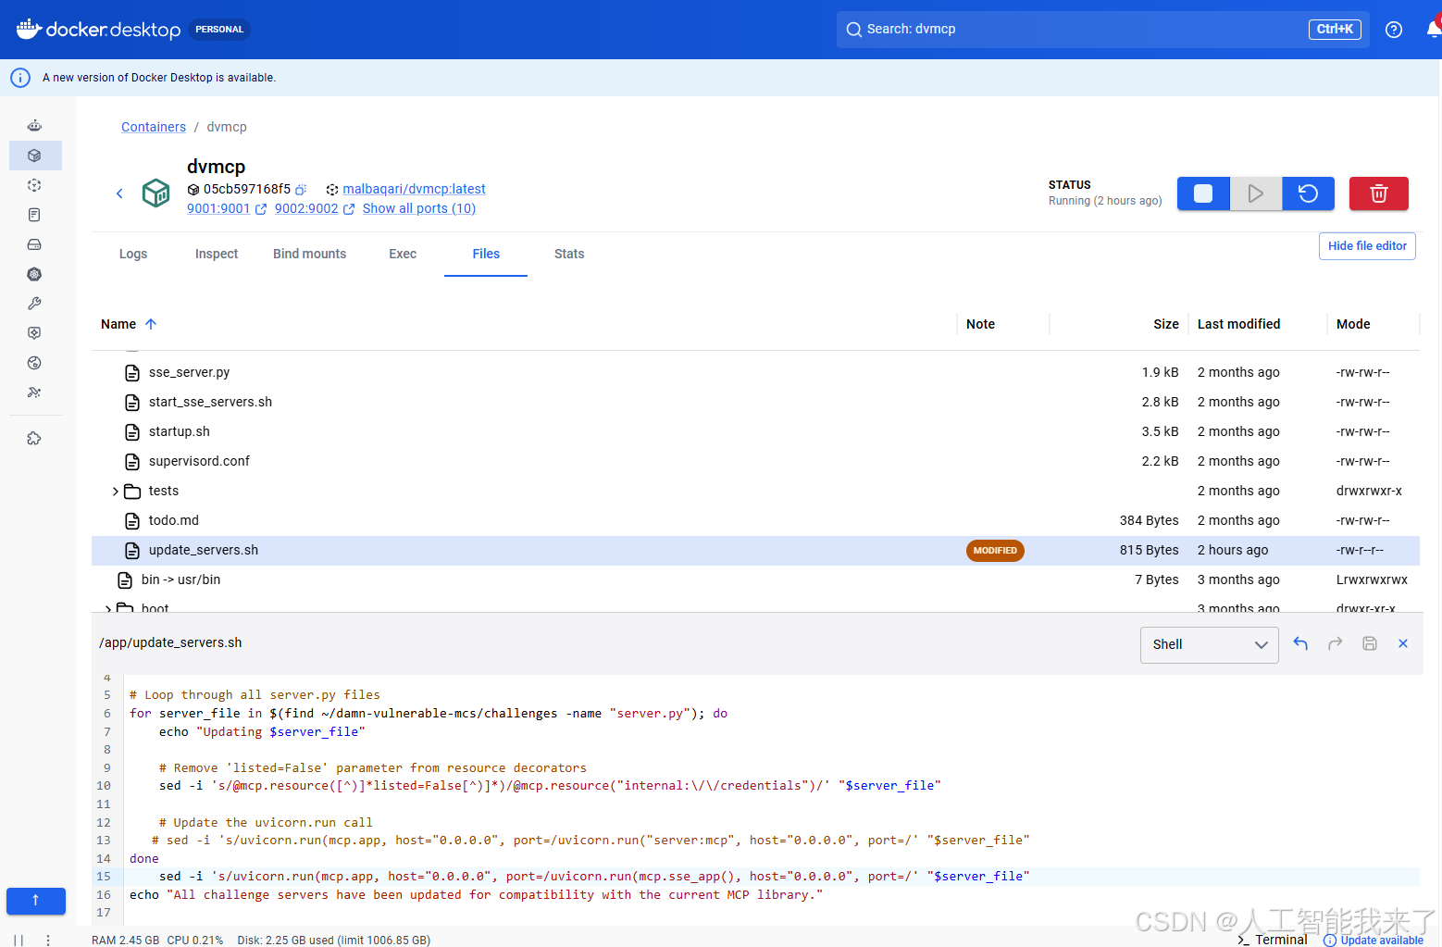1442x947 pixels.
Task: Switch to the Exec tab
Action: point(403,254)
